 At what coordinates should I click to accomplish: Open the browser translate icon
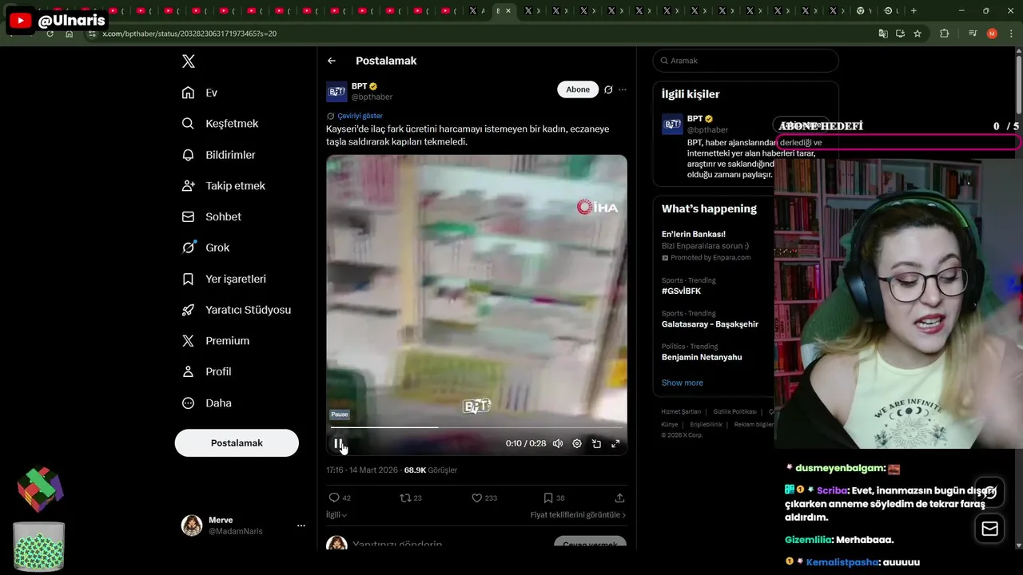883,34
